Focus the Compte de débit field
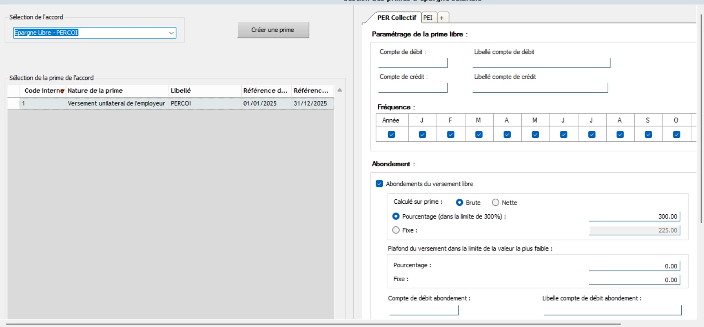The image size is (704, 327). pos(413,63)
